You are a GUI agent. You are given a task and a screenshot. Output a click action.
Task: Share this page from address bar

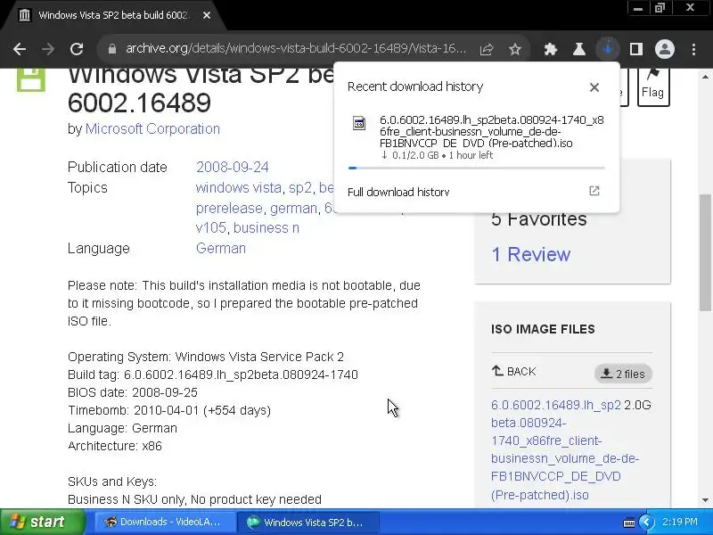[486, 49]
